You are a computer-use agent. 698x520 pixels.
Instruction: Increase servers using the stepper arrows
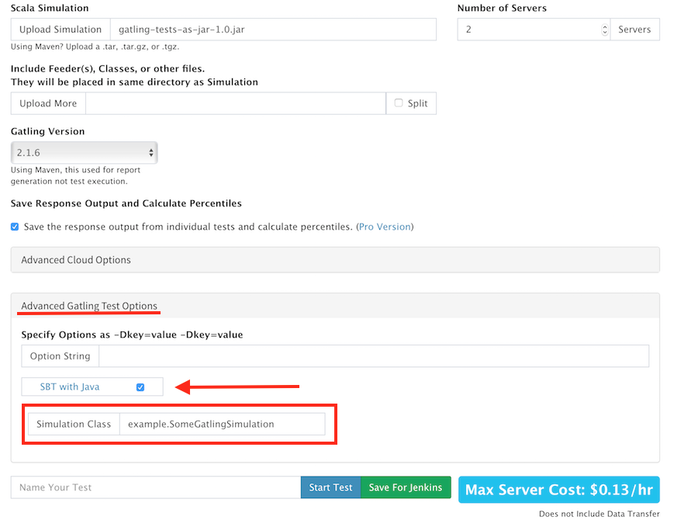coord(604,26)
